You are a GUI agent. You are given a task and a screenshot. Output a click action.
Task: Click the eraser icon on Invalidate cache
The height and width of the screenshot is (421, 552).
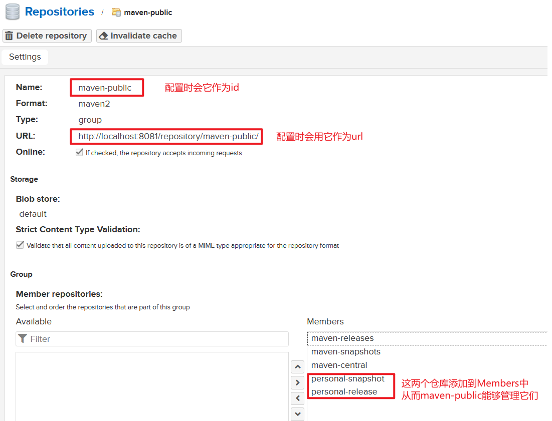point(103,36)
